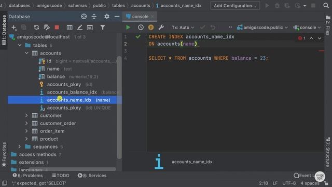
Task: Click the Refresh icon in Database panel
Action: click(x=36, y=28)
